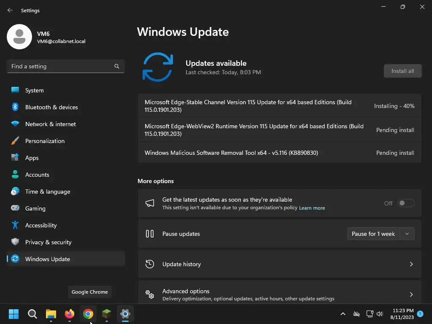Open the notification badge icon

[420, 314]
